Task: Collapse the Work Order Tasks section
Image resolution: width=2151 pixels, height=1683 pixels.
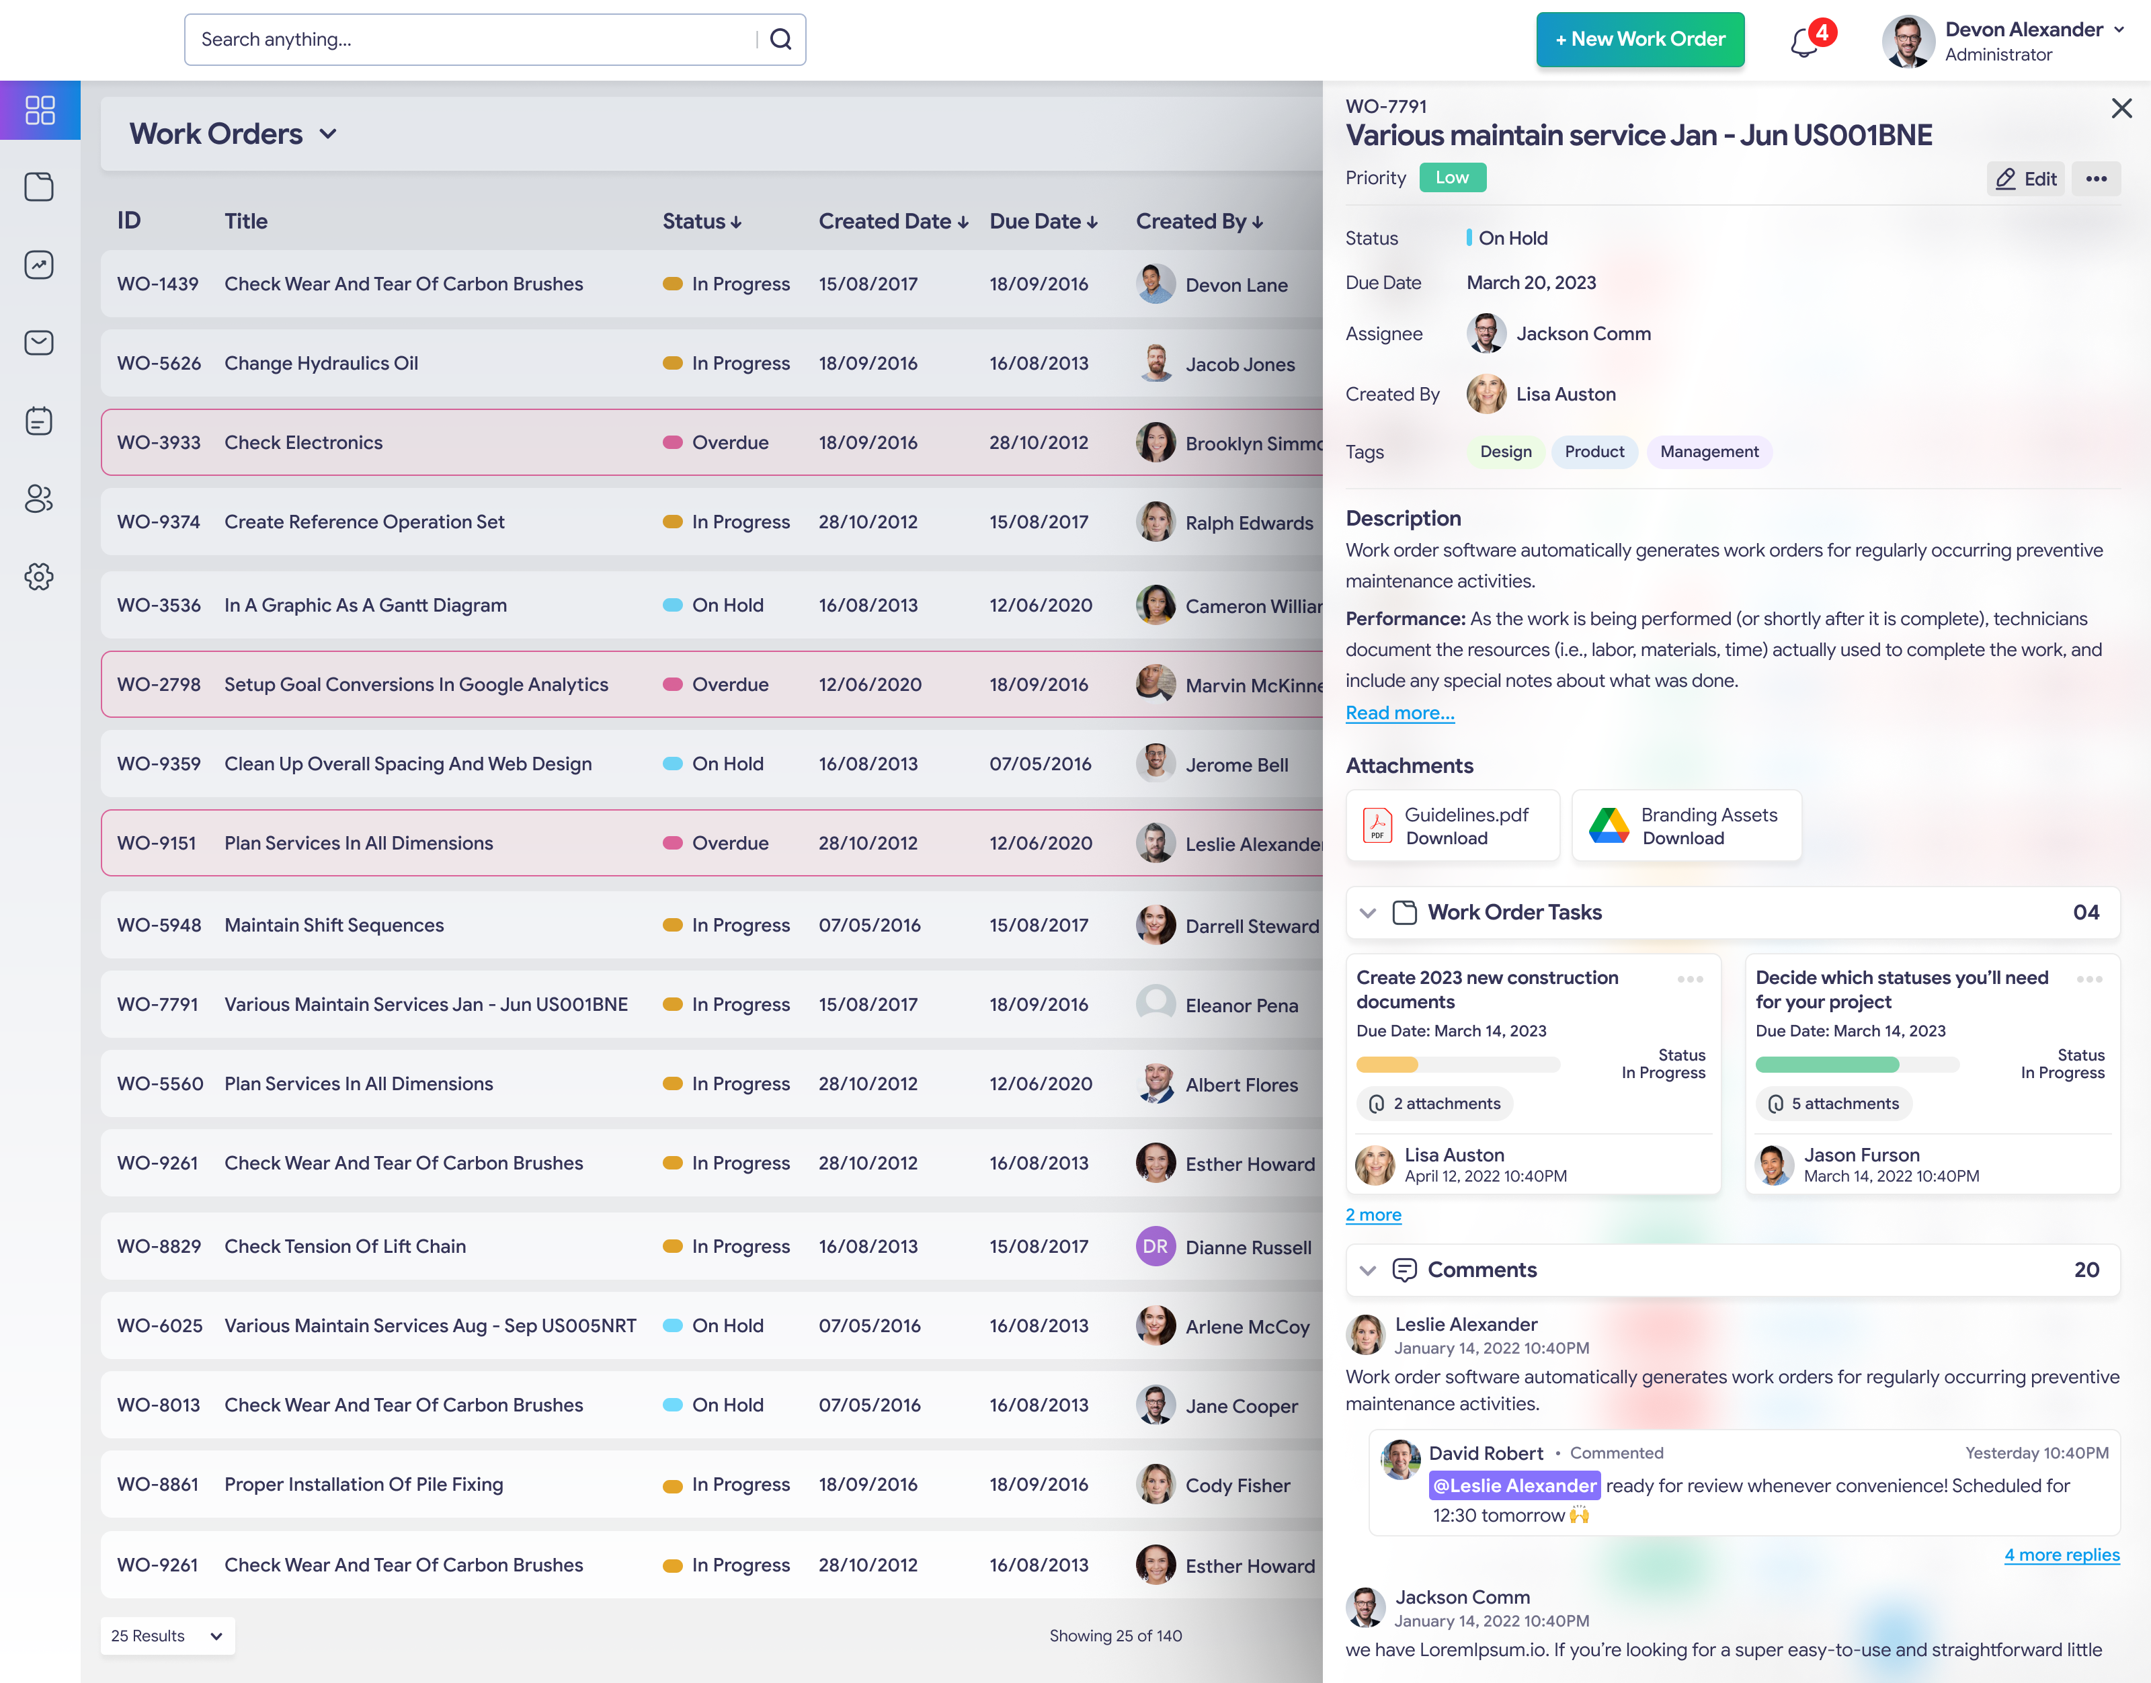Action: pyautogui.click(x=1368, y=913)
